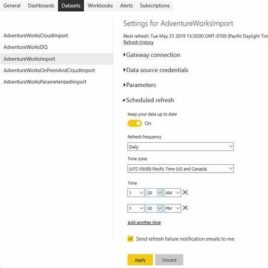Switch to the Workbooks tab
268x268 pixels.
tap(100, 5)
